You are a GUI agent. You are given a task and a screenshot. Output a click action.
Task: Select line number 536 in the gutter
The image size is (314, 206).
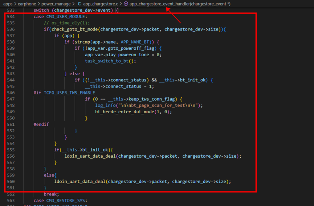point(11,29)
